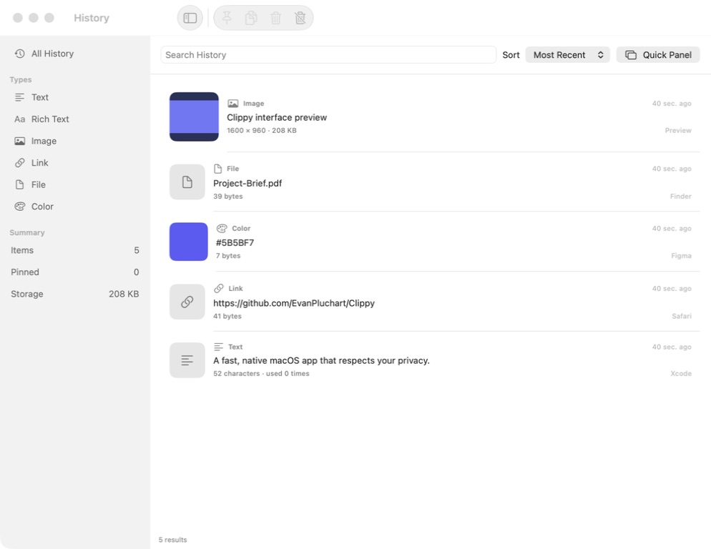Image resolution: width=711 pixels, height=549 pixels.
Task: Click the History window title
Action: click(x=92, y=18)
